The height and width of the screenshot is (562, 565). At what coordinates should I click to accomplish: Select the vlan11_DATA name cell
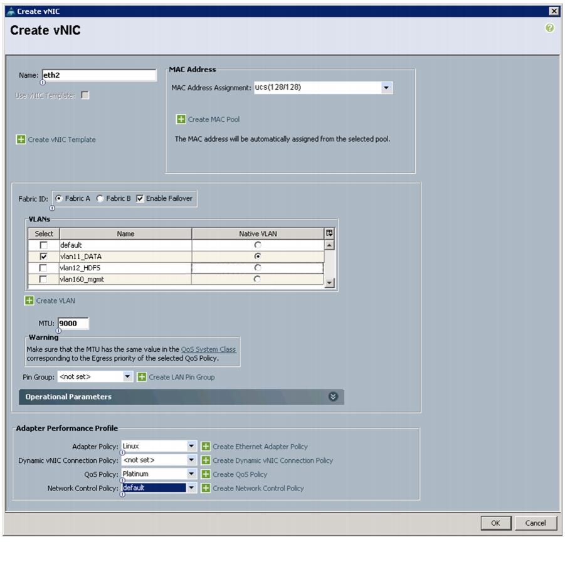pyautogui.click(x=125, y=257)
